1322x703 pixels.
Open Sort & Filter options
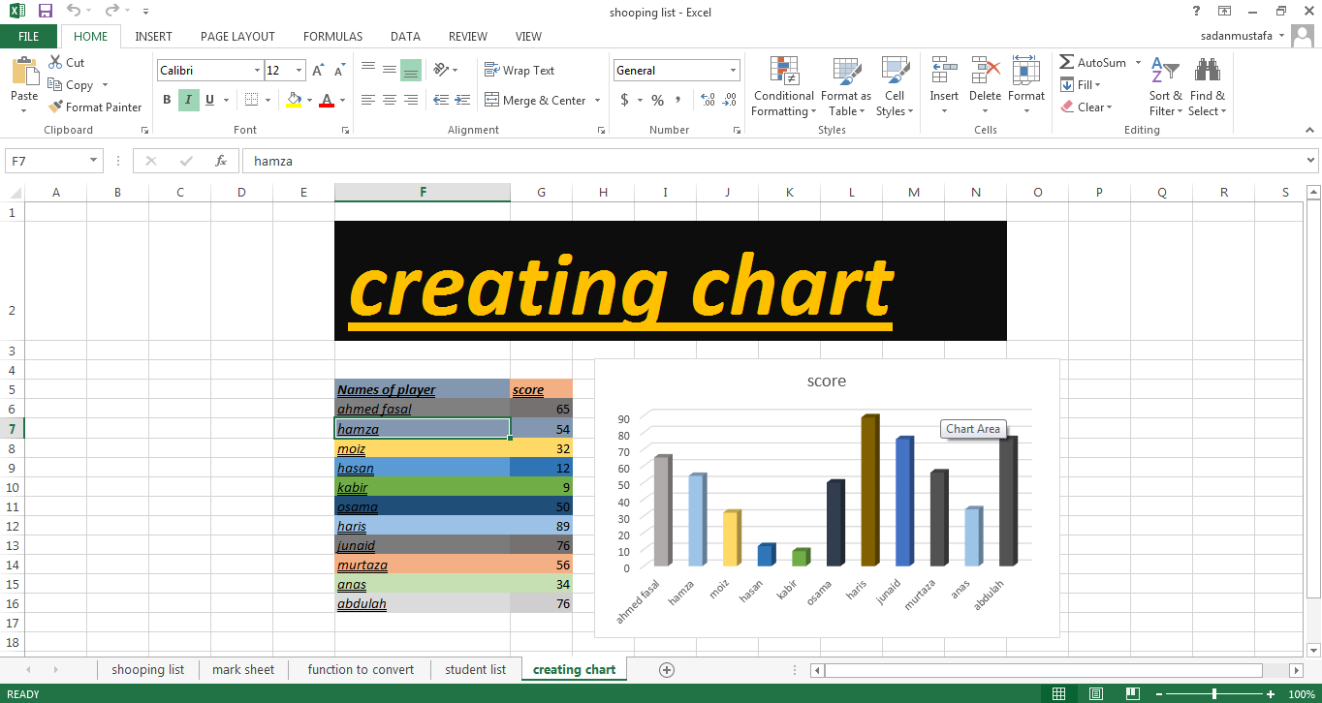tap(1165, 86)
